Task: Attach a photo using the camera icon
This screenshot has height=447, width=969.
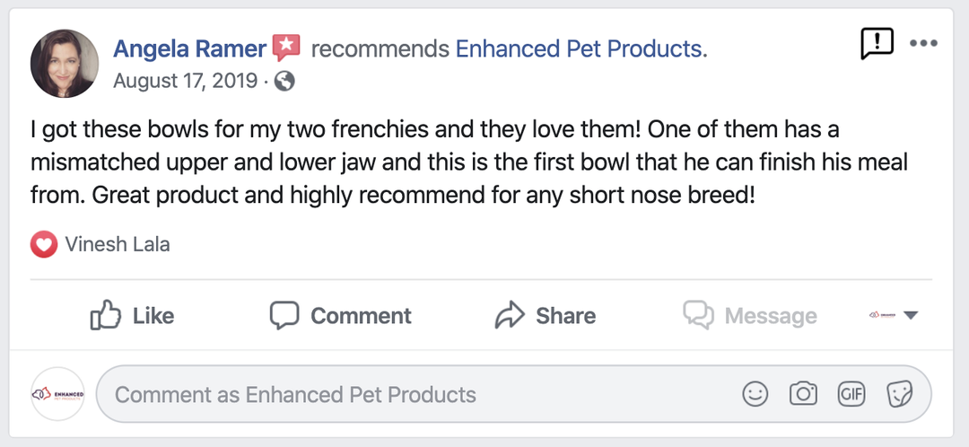Action: [803, 393]
